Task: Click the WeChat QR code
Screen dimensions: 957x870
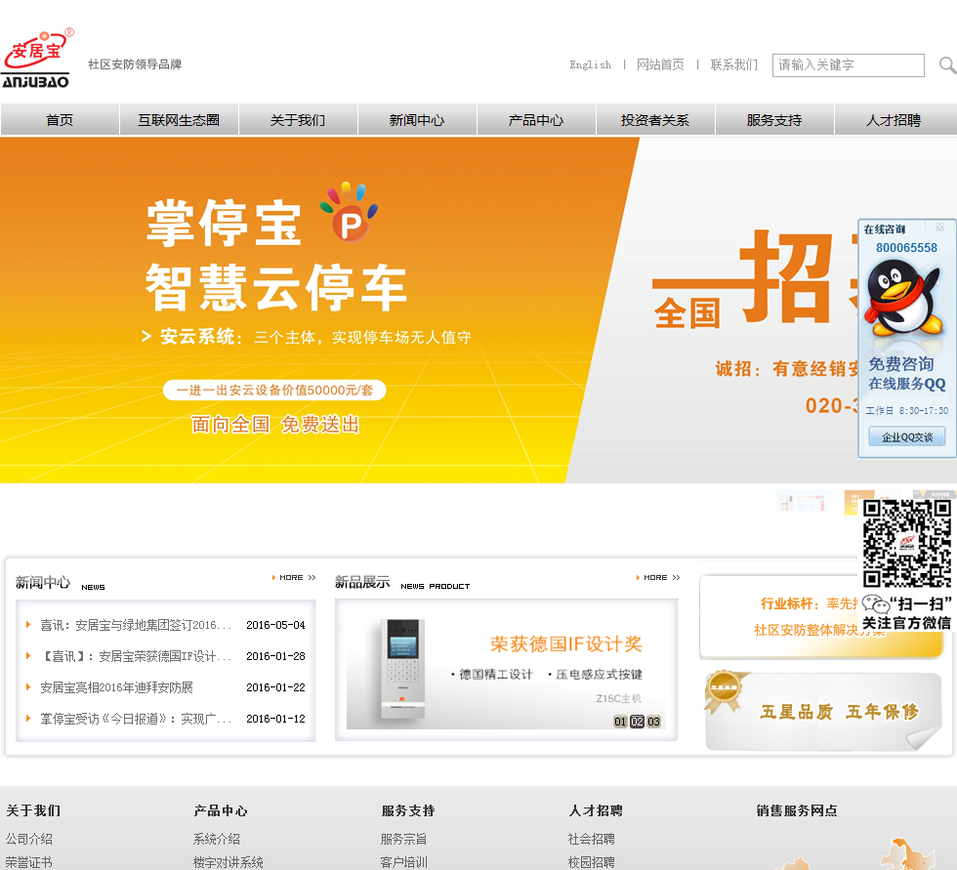Action: tap(907, 544)
